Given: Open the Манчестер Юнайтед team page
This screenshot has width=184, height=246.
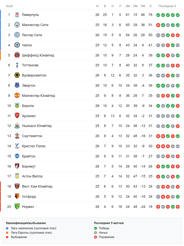Looking at the screenshot, I should [39, 96].
